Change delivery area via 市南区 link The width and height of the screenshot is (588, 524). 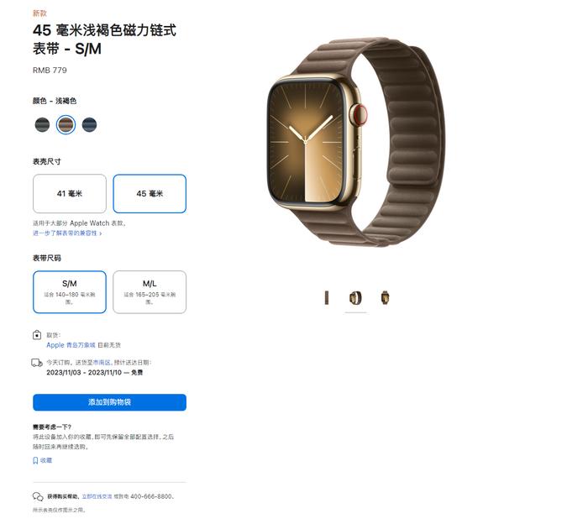coord(102,363)
